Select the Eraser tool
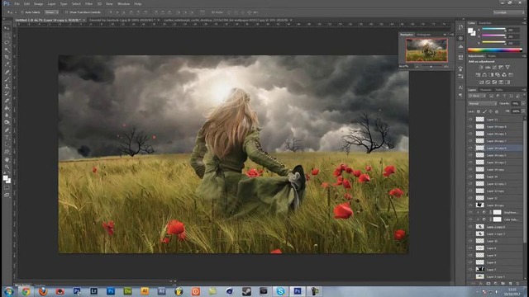The height and width of the screenshot is (297, 529). coord(7,101)
